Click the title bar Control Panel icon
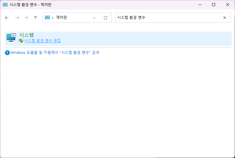This screenshot has height=158, width=235. tap(5, 5)
